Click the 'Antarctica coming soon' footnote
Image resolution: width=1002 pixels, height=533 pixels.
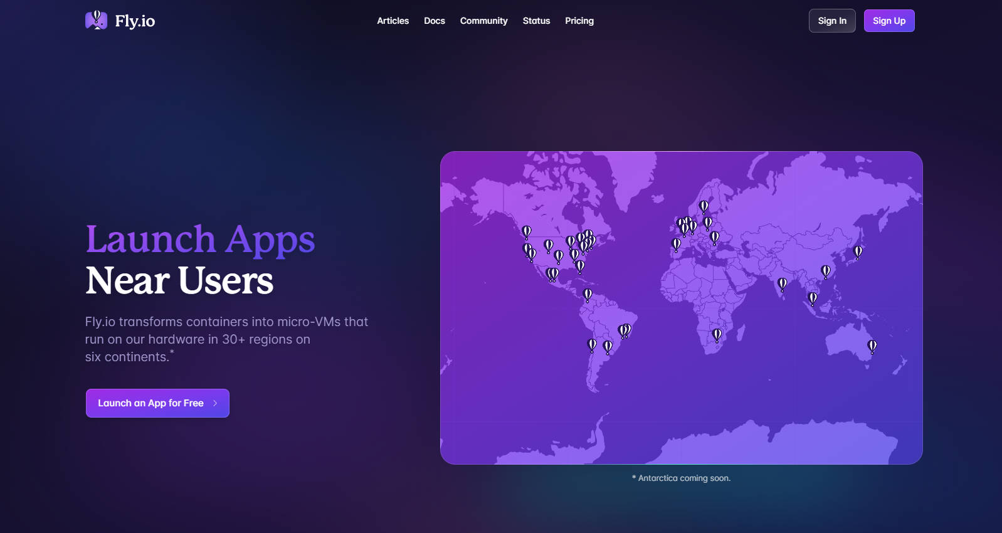click(x=681, y=478)
